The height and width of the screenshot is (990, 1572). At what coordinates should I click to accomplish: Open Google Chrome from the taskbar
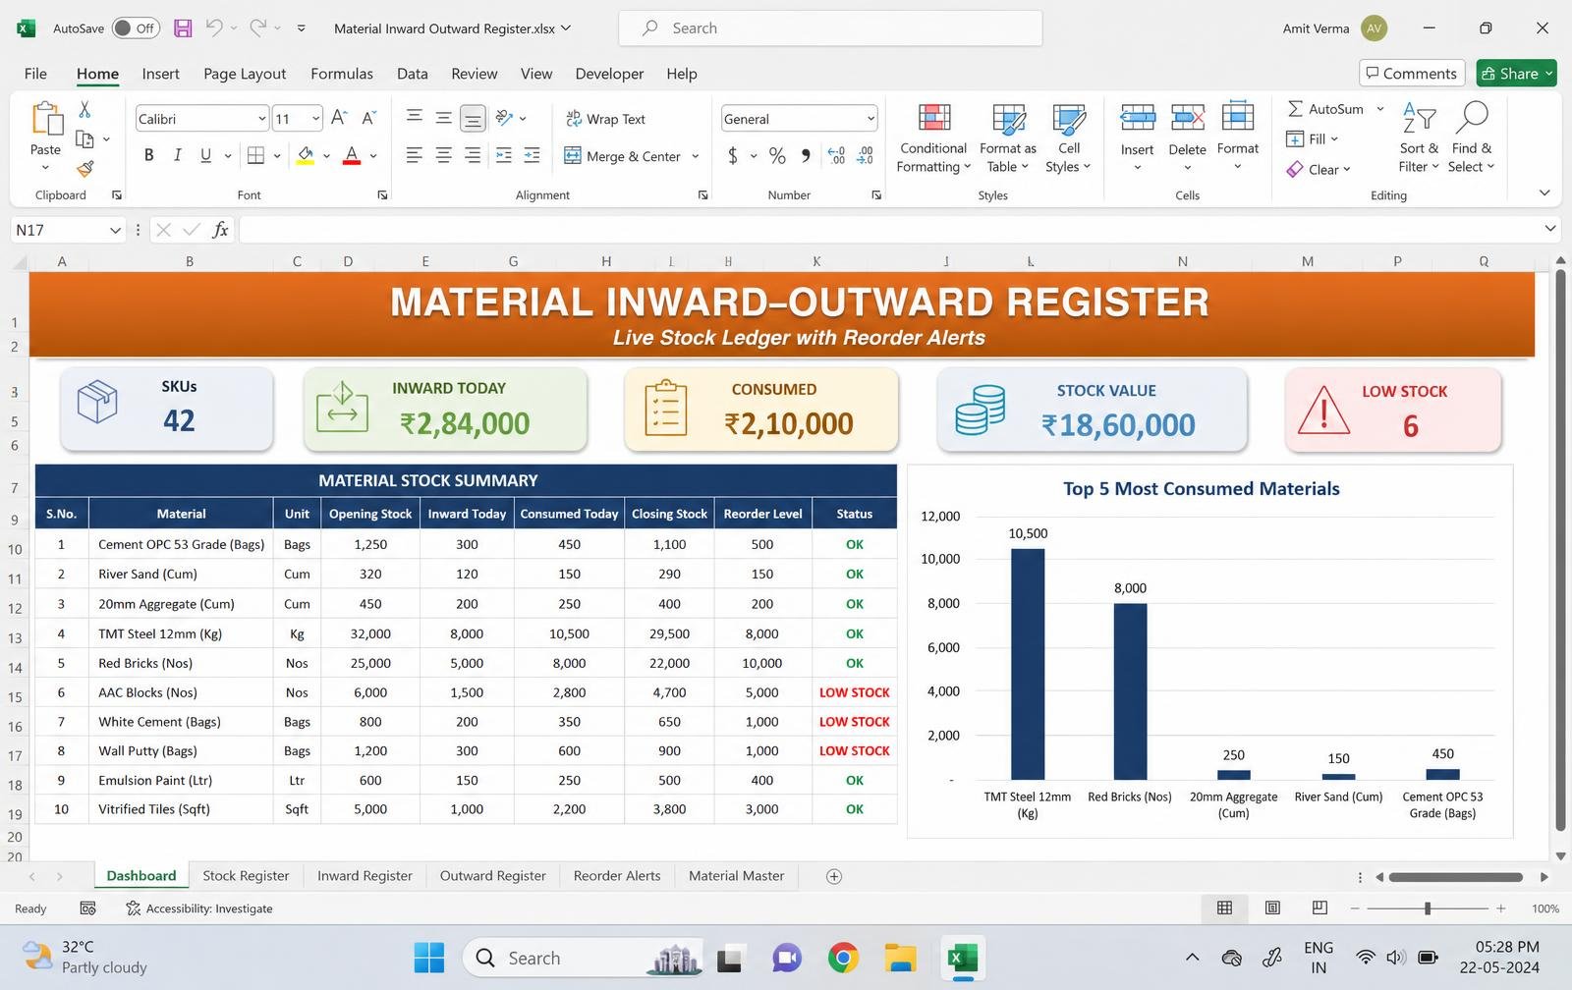(x=843, y=958)
